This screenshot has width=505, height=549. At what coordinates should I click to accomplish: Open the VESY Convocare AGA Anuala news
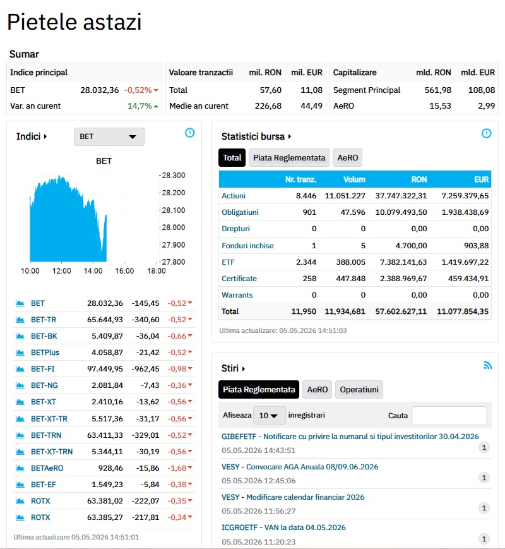pos(300,467)
